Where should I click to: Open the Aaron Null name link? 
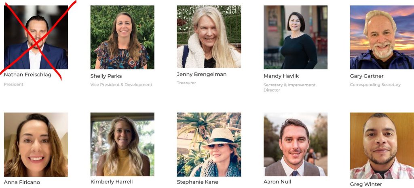[x=277, y=182]
